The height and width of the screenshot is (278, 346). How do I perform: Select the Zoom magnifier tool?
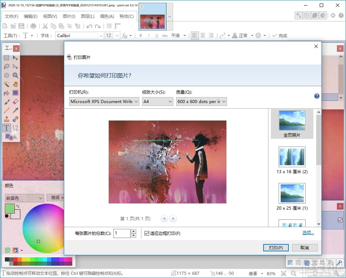pyautogui.click(x=15, y=75)
